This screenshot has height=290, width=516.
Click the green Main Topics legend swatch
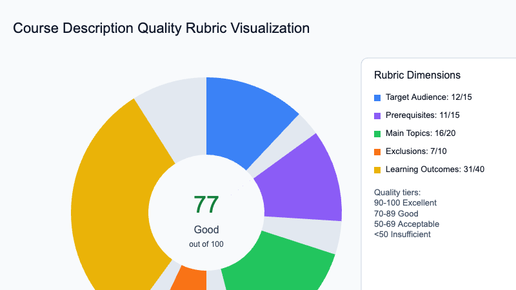coord(377,134)
